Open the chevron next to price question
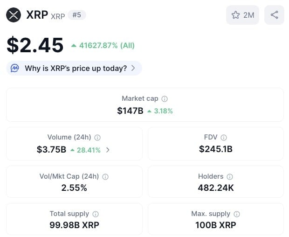 [x=133, y=68]
